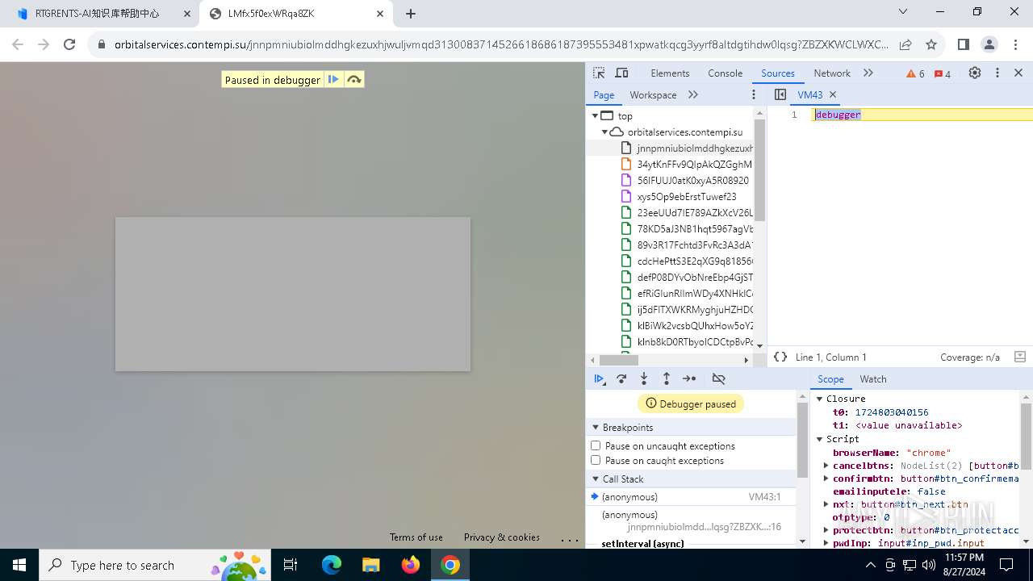The width and height of the screenshot is (1033, 581).
Task: Expand the confirmbtn variable
Action: coord(826,479)
